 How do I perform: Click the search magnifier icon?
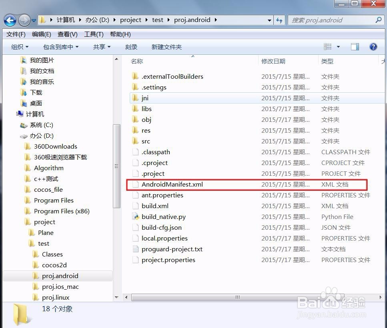(378, 20)
